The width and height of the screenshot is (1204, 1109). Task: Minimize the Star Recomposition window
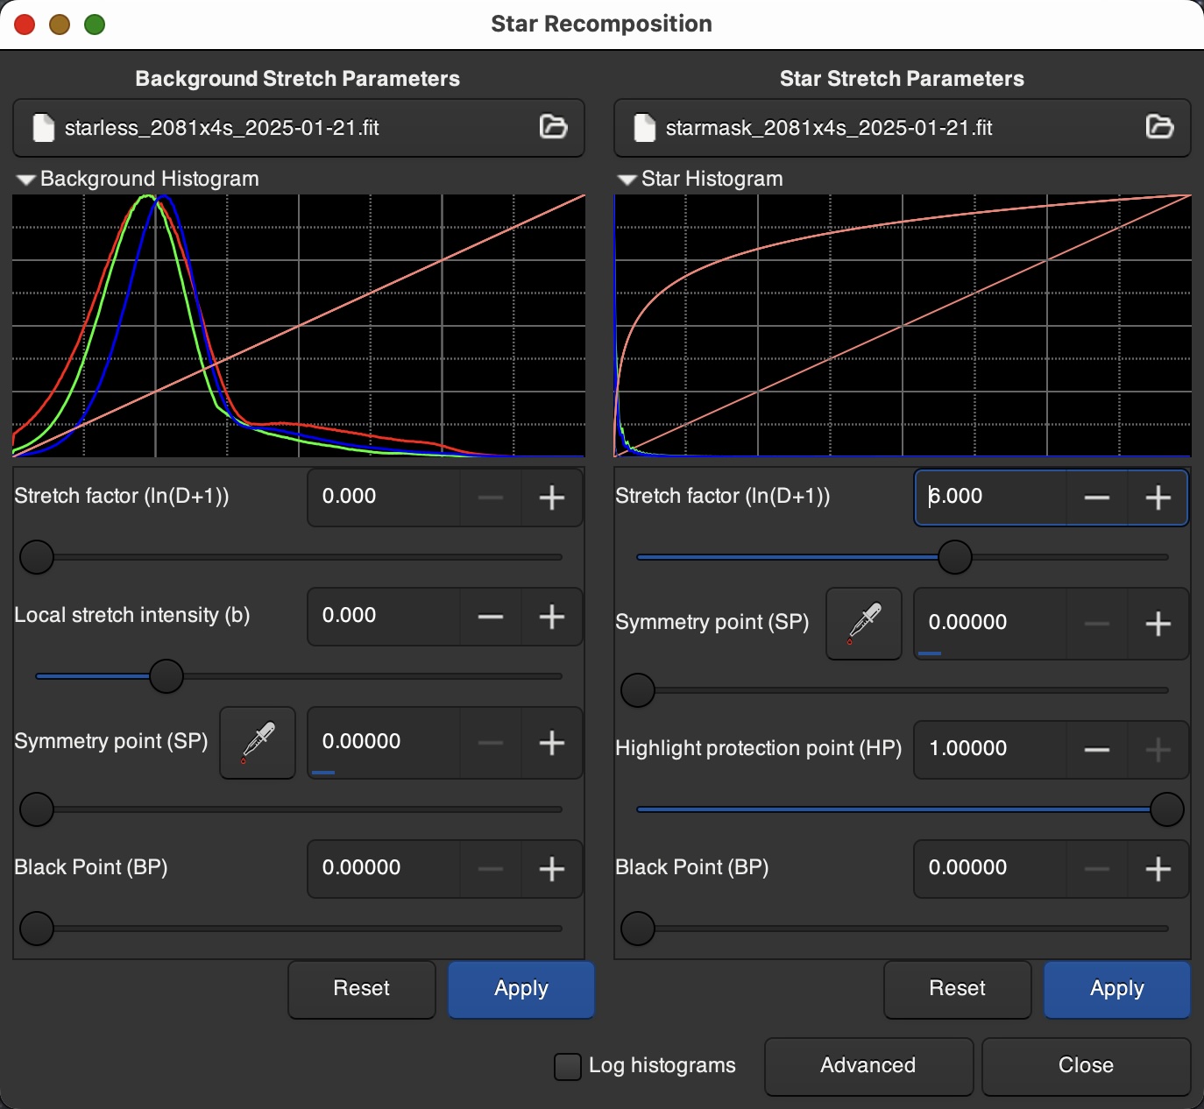tap(60, 25)
